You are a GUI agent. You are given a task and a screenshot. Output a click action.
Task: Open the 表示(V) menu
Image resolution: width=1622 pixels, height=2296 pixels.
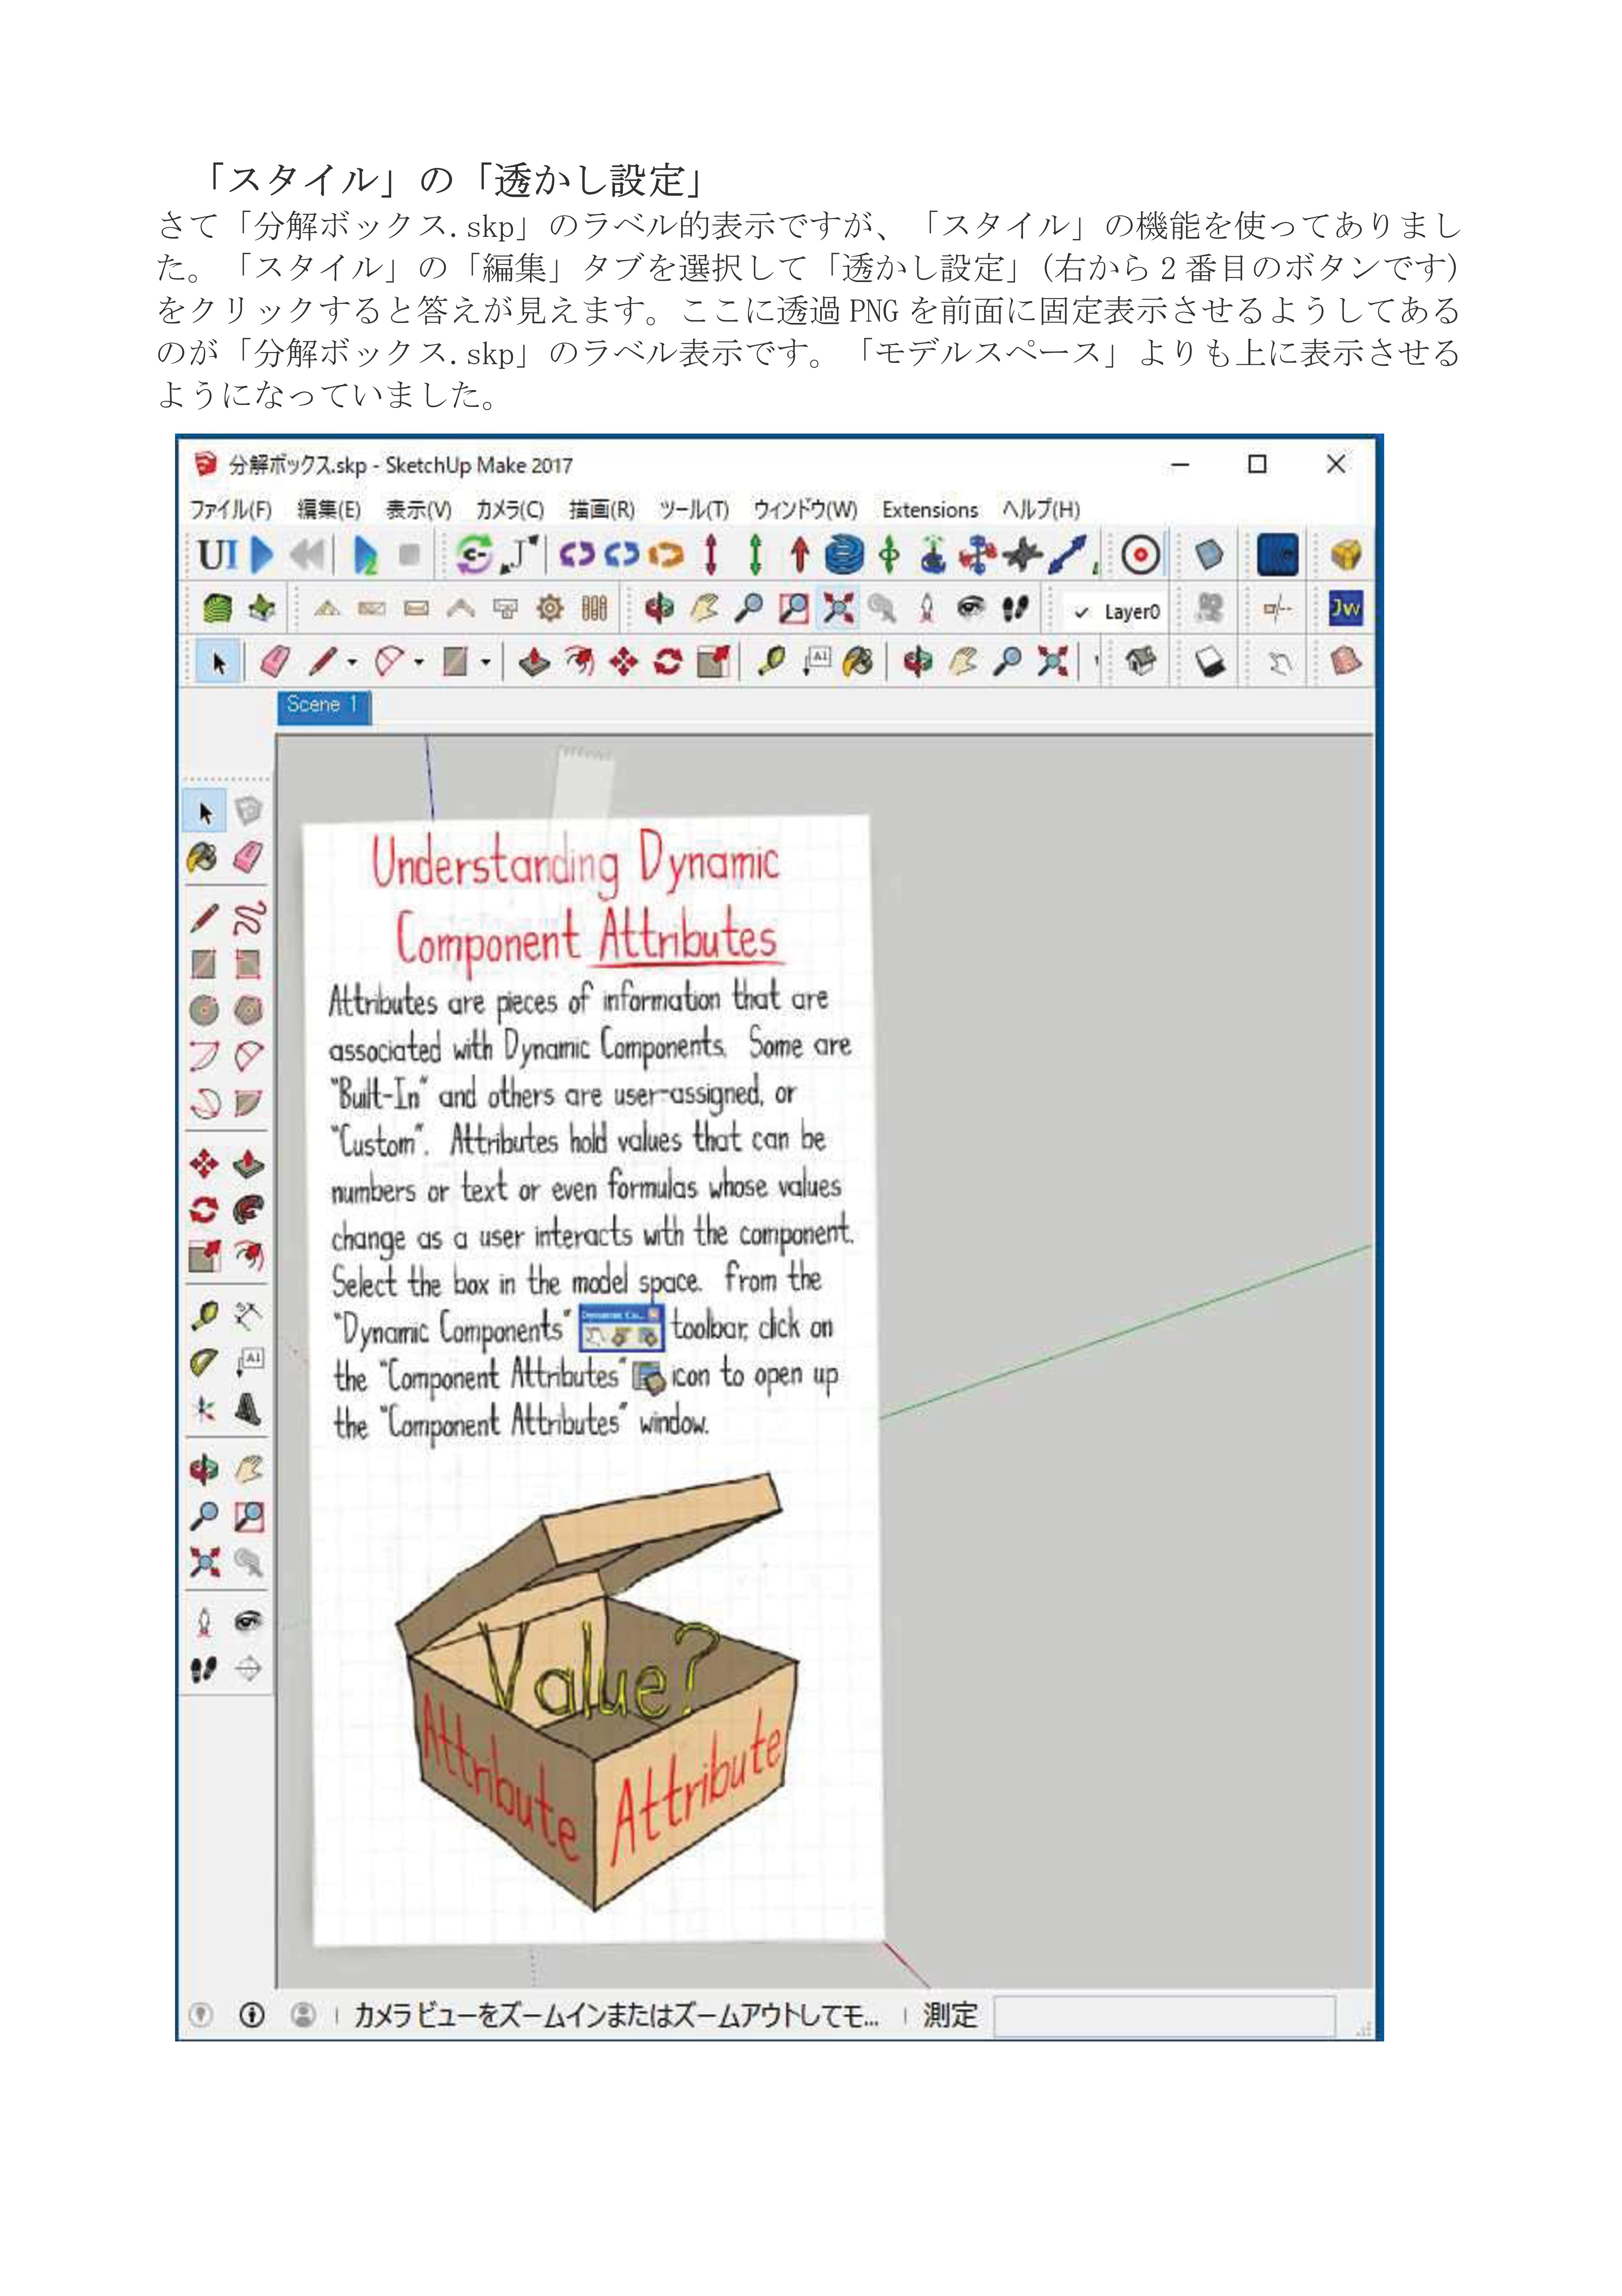click(x=419, y=510)
